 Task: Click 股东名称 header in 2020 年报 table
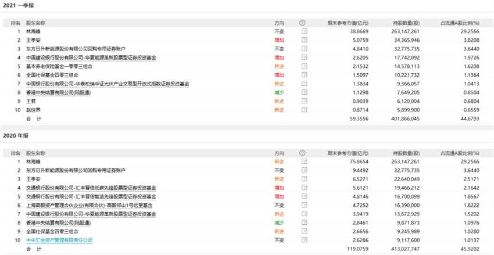click(x=35, y=153)
